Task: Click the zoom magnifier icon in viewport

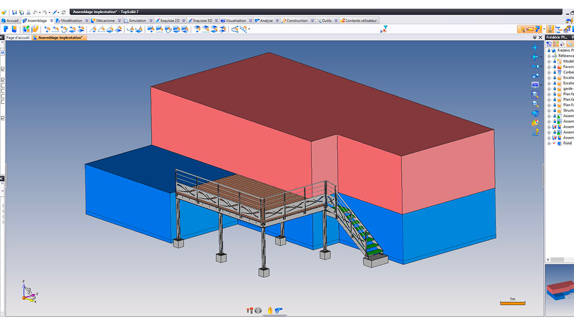Action: [535, 104]
